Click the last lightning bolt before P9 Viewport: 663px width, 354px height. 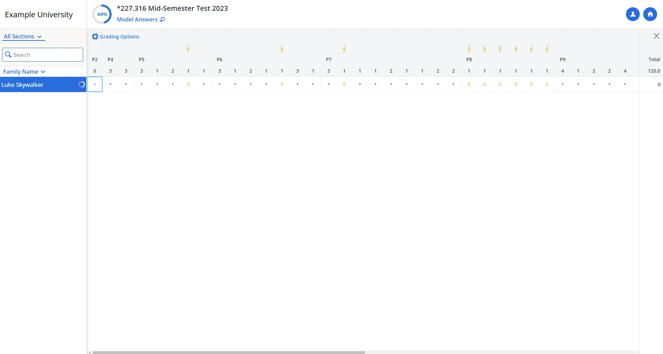[x=547, y=49]
